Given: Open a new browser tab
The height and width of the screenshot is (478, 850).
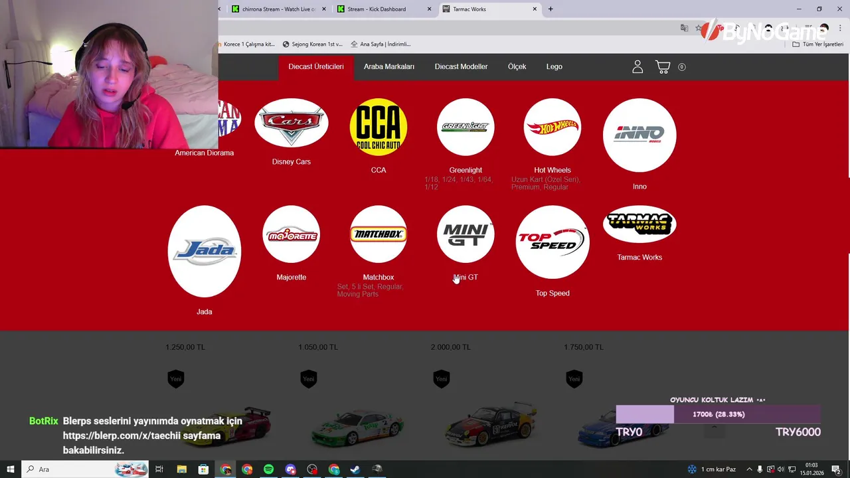Looking at the screenshot, I should 551,9.
